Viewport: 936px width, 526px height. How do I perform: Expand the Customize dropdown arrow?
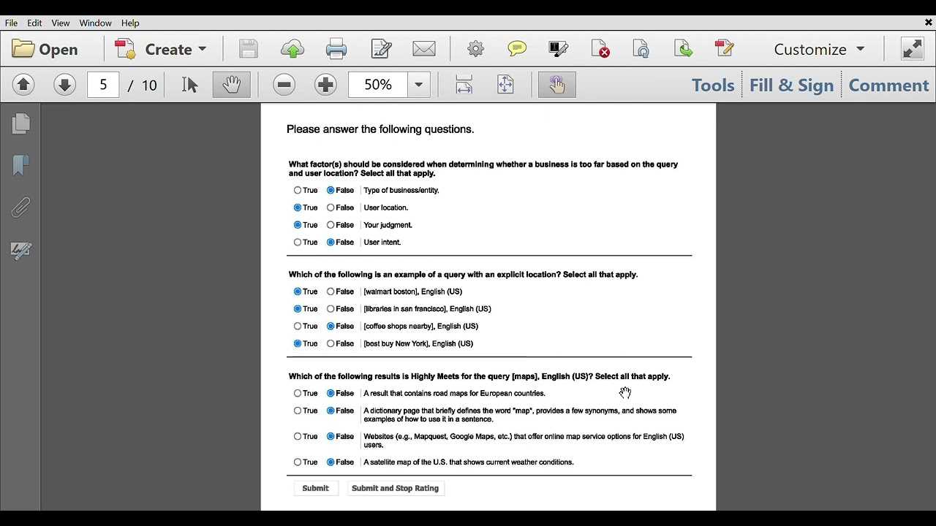pyautogui.click(x=860, y=49)
